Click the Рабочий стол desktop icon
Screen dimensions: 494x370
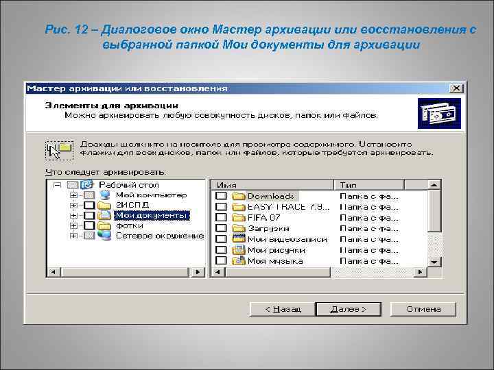tap(86, 184)
